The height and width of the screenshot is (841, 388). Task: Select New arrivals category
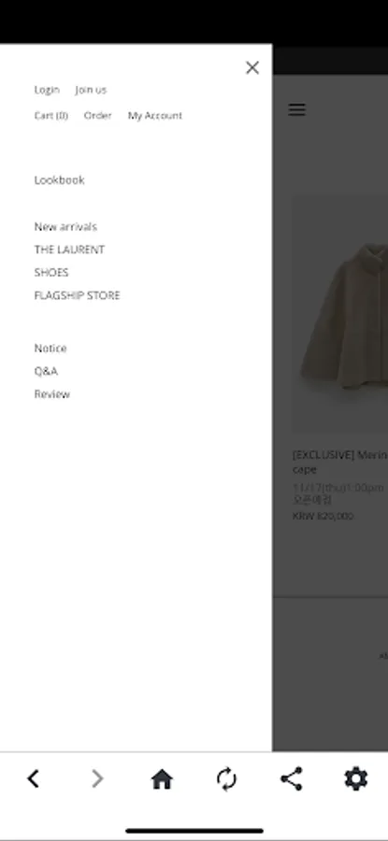click(x=65, y=227)
